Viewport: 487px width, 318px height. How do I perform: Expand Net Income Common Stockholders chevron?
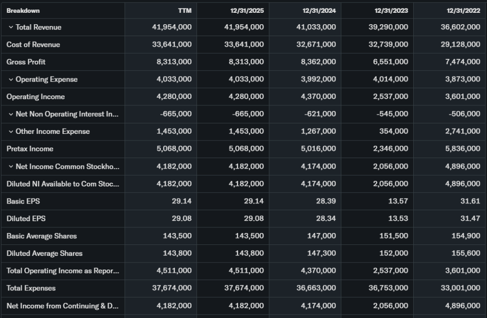click(x=10, y=166)
